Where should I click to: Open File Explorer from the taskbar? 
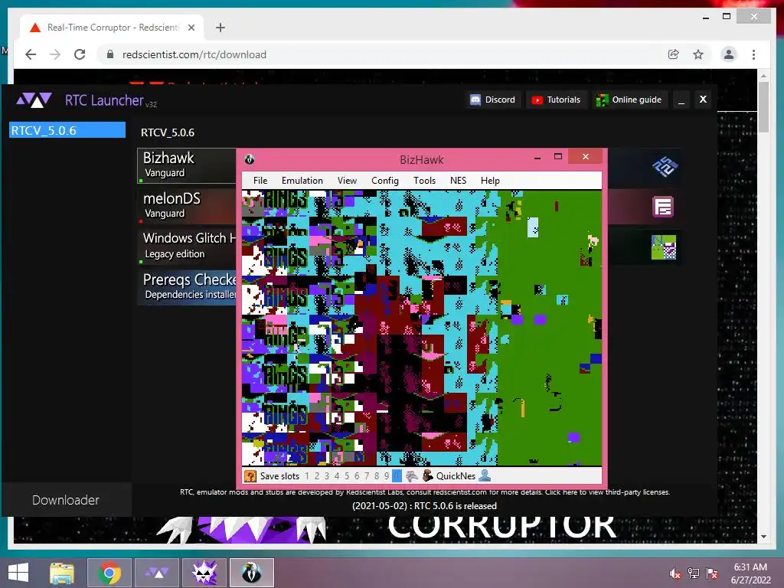point(62,573)
